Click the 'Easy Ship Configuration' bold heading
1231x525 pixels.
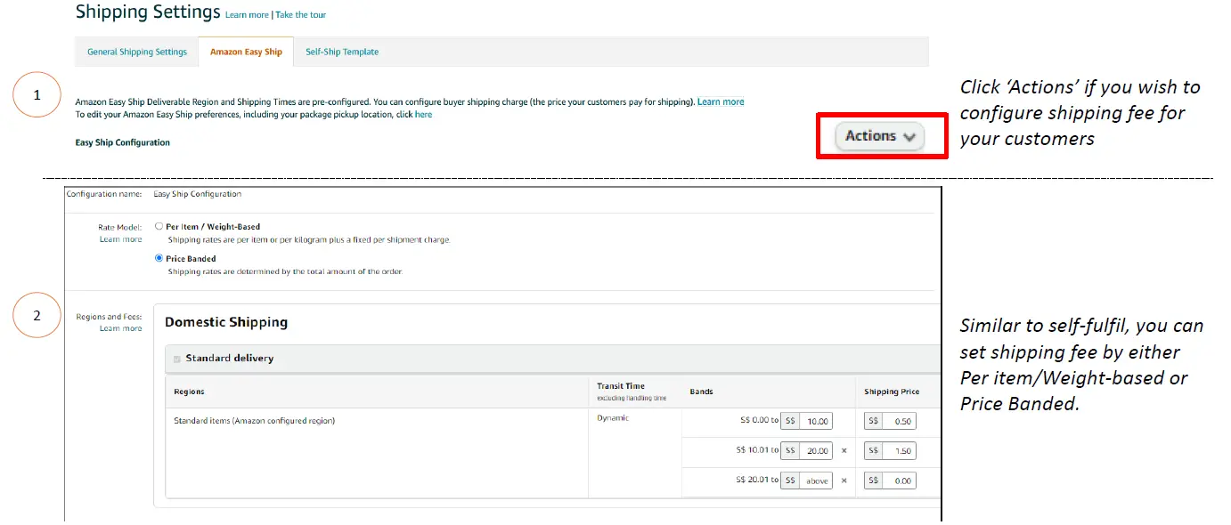coord(123,142)
